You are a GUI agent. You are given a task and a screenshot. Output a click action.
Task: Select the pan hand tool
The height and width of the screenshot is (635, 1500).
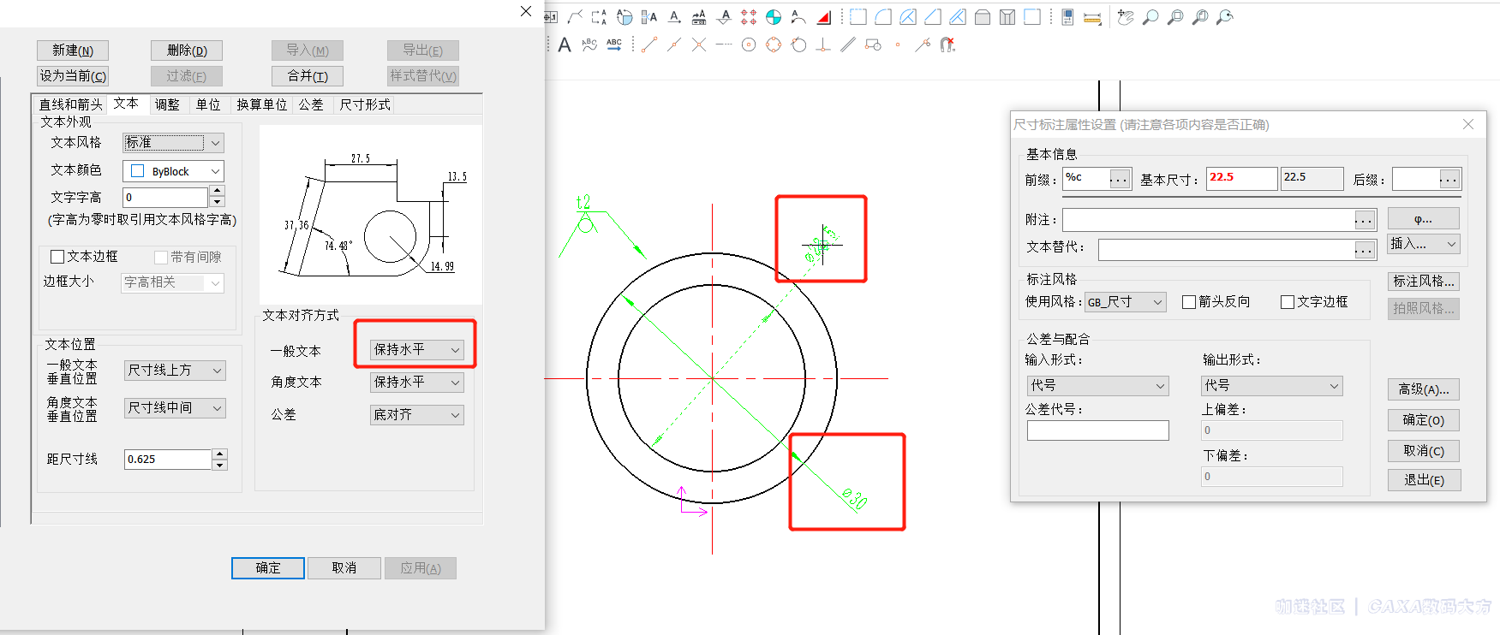pos(1125,17)
